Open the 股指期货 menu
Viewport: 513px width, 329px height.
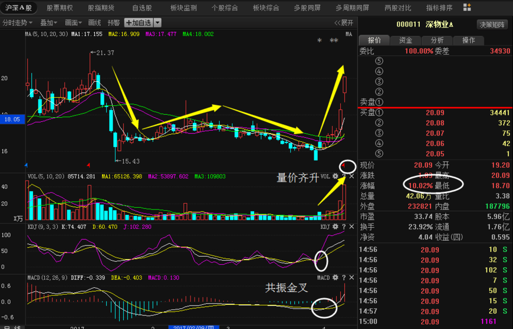(x=101, y=8)
